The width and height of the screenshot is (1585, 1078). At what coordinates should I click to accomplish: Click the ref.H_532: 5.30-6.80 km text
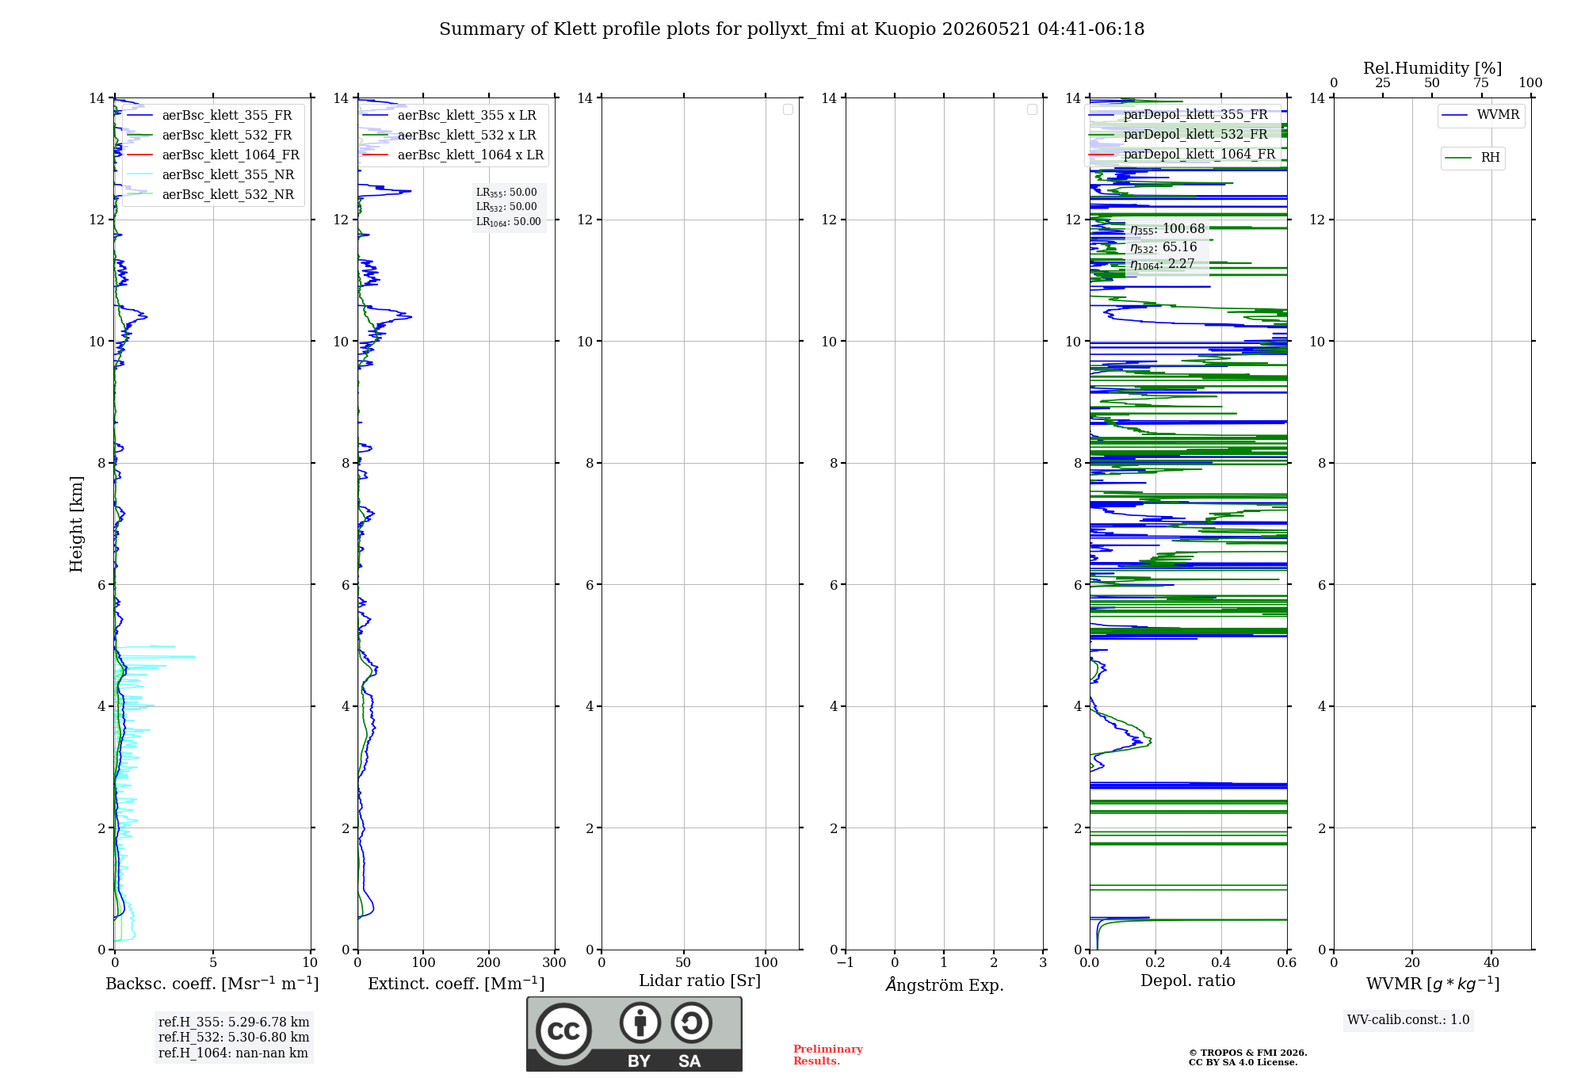234,1038
